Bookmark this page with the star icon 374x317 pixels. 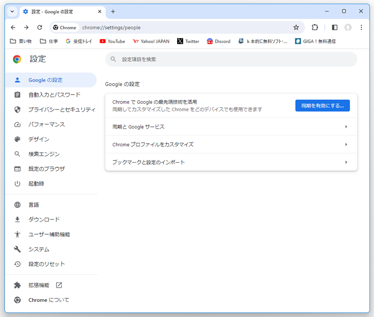tap(296, 28)
